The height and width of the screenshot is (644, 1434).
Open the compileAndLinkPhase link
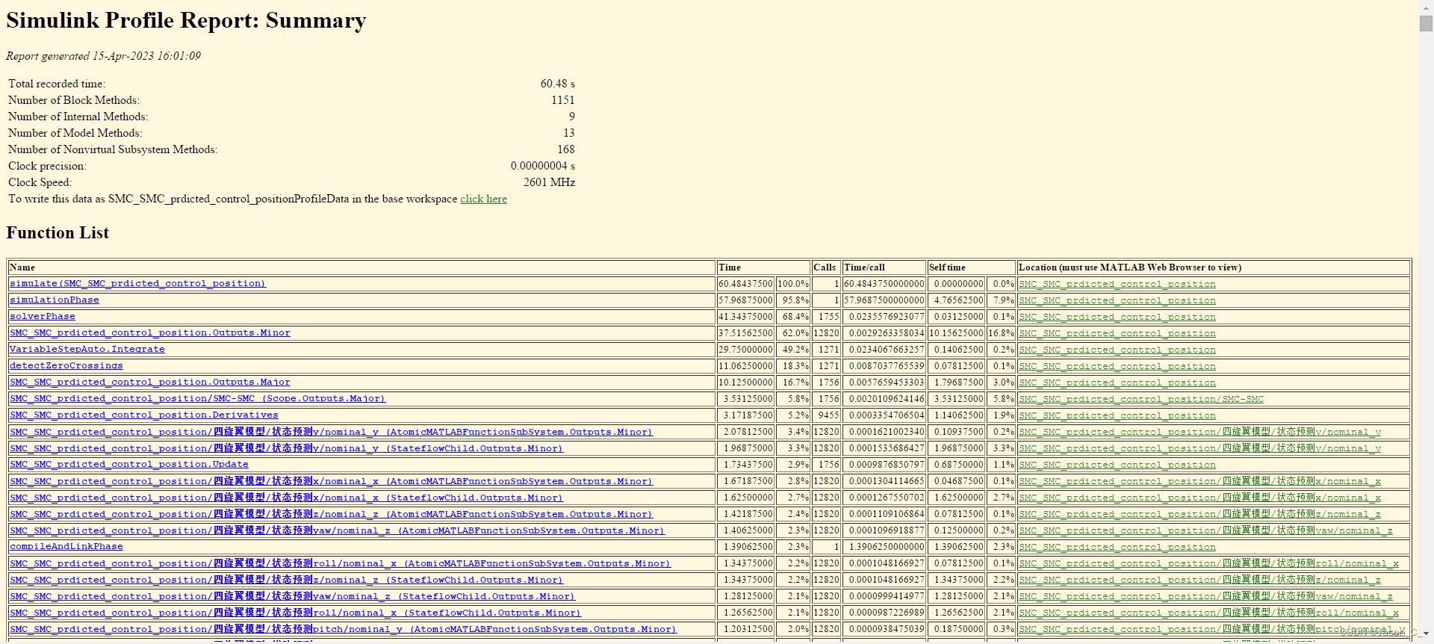pos(66,547)
